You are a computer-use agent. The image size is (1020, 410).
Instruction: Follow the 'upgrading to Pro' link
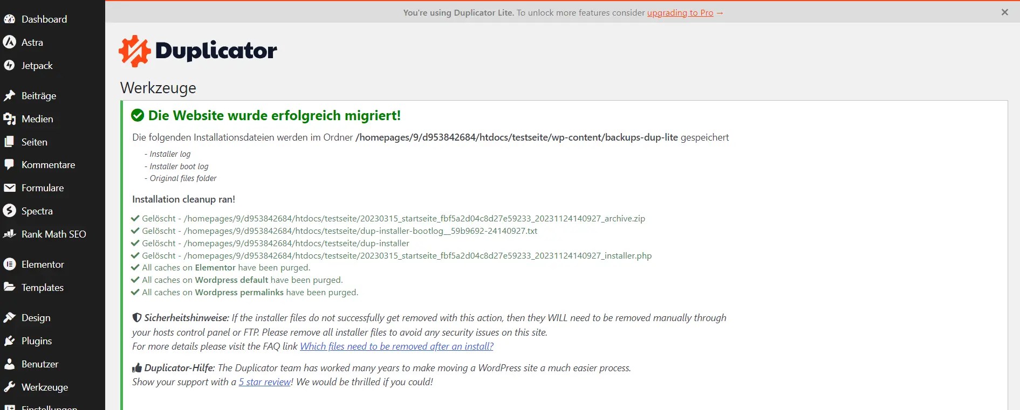[680, 12]
